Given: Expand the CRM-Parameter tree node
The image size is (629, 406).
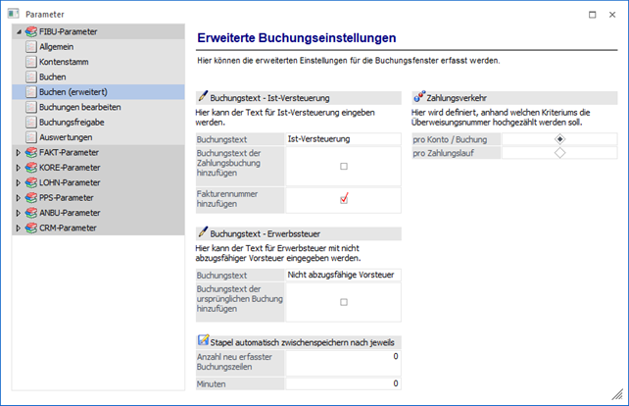Looking at the screenshot, I should click(x=19, y=228).
